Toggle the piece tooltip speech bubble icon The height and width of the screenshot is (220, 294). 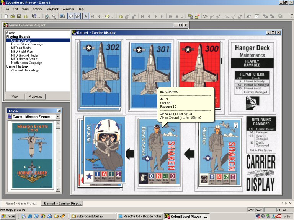[71, 16]
